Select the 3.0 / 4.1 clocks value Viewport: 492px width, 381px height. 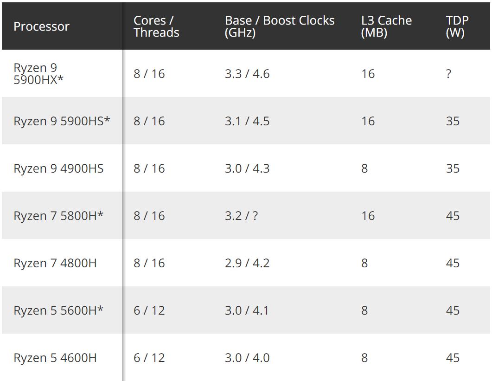click(247, 310)
